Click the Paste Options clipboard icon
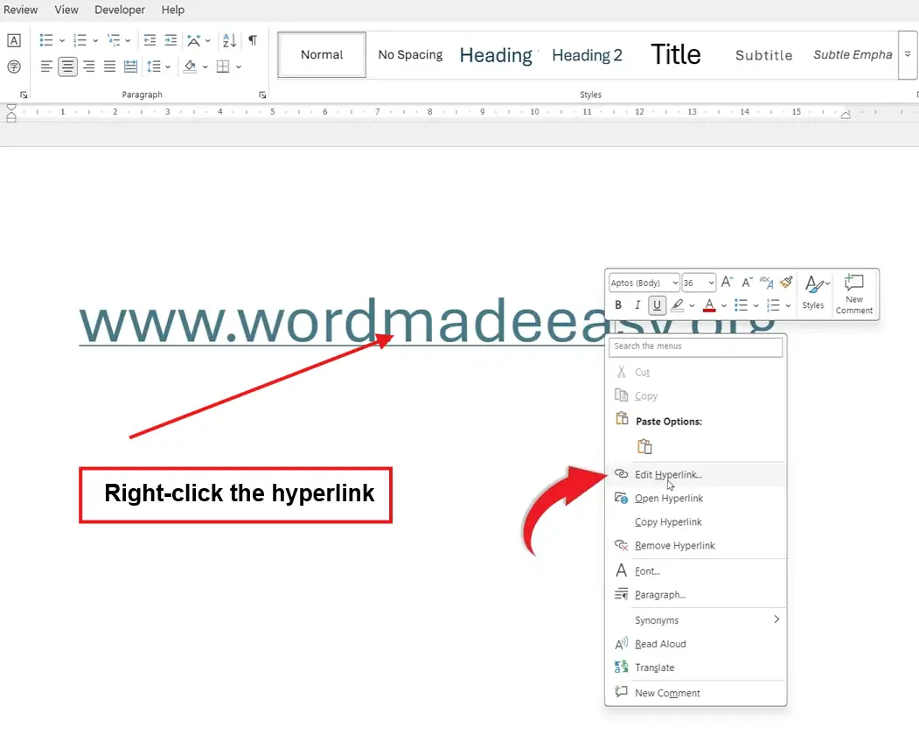Screen dimensions: 919x755 click(x=644, y=447)
